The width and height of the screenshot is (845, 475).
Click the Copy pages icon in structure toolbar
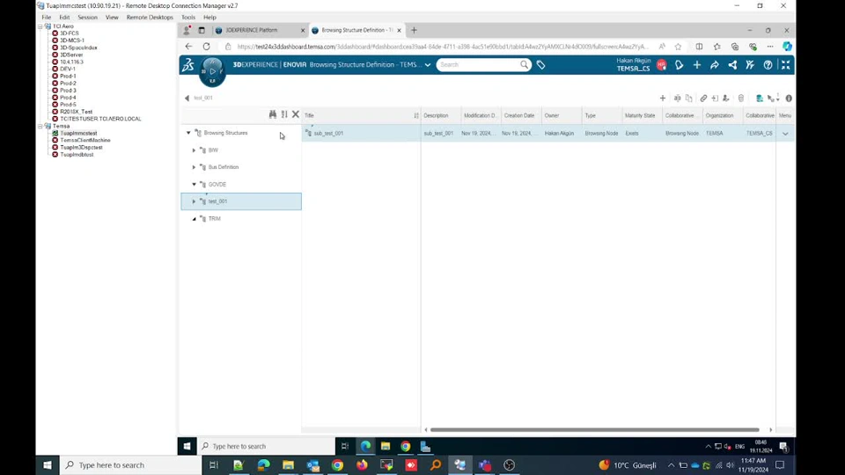688,98
